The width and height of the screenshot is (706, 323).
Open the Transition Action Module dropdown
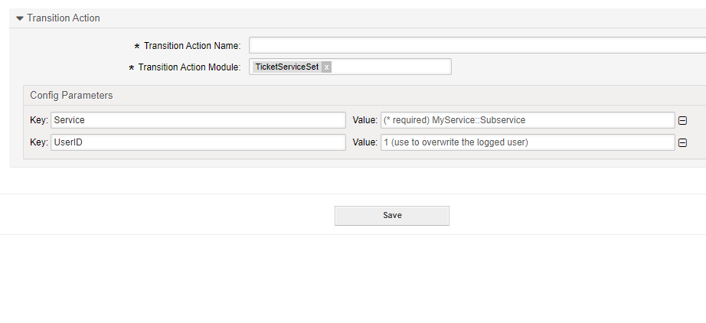(391, 67)
